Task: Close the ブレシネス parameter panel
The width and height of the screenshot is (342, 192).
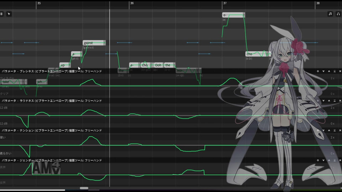Action: [x=340, y=71]
